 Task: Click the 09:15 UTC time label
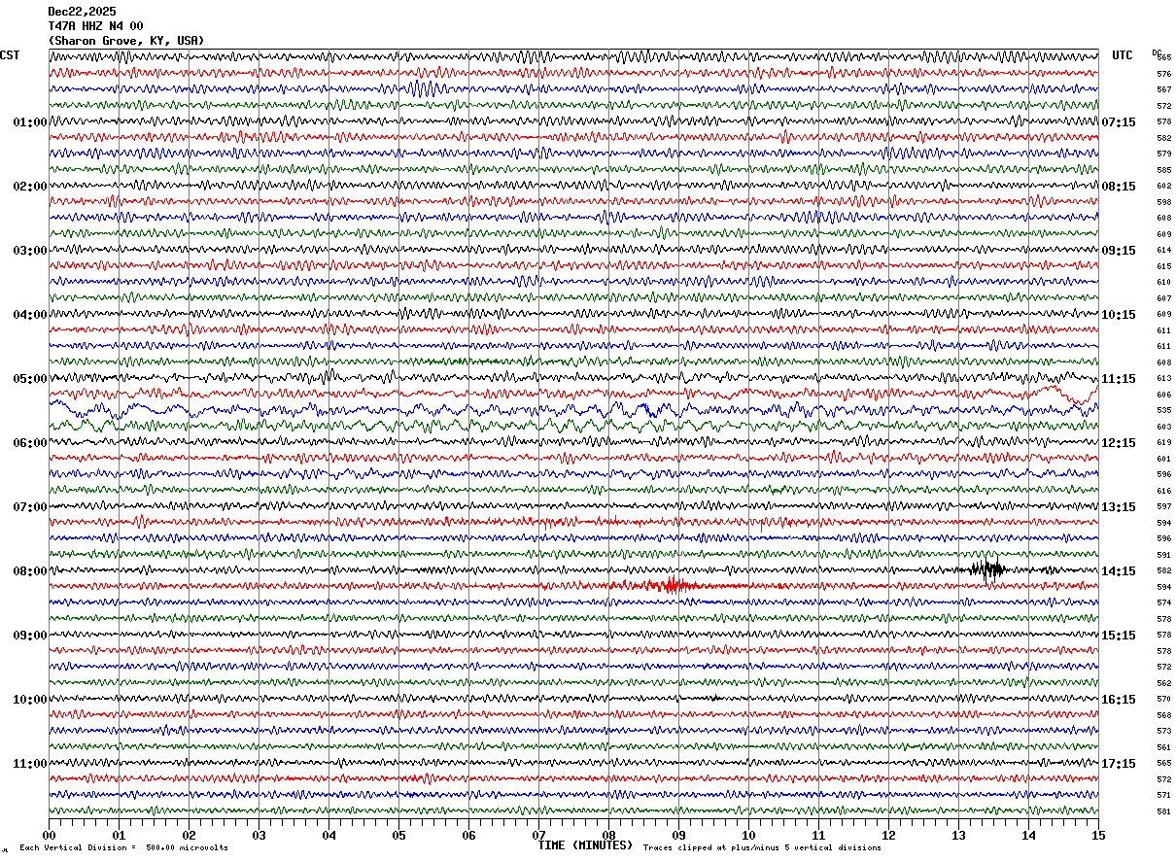pos(1119,251)
